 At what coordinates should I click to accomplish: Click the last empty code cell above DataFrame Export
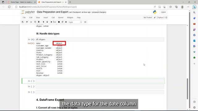click(x=100, y=92)
